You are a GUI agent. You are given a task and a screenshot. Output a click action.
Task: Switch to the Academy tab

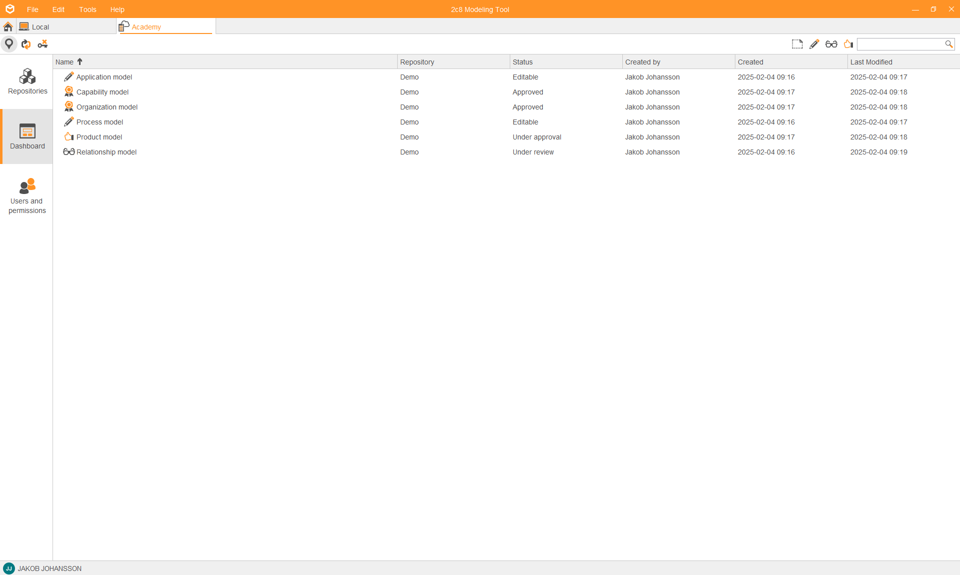click(x=166, y=27)
